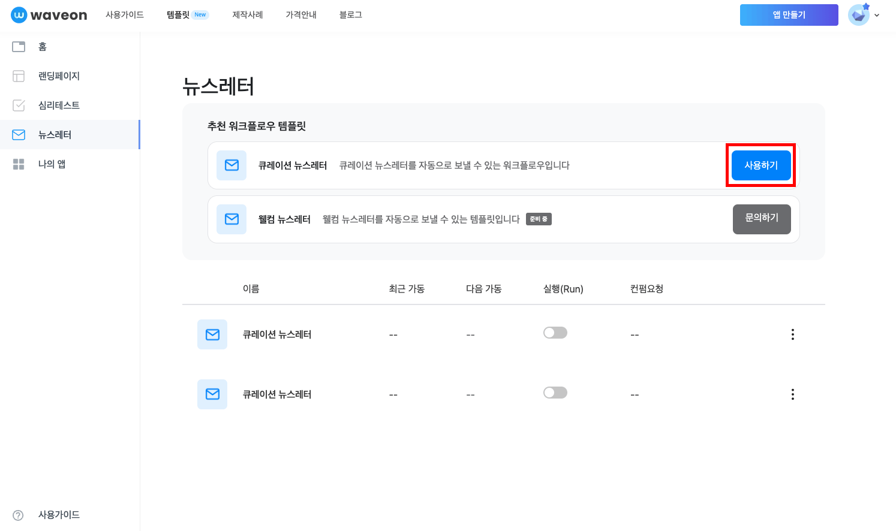Image resolution: width=896 pixels, height=531 pixels.
Task: Open the 랜딩페이지 section from sidebar
Action: [18, 76]
